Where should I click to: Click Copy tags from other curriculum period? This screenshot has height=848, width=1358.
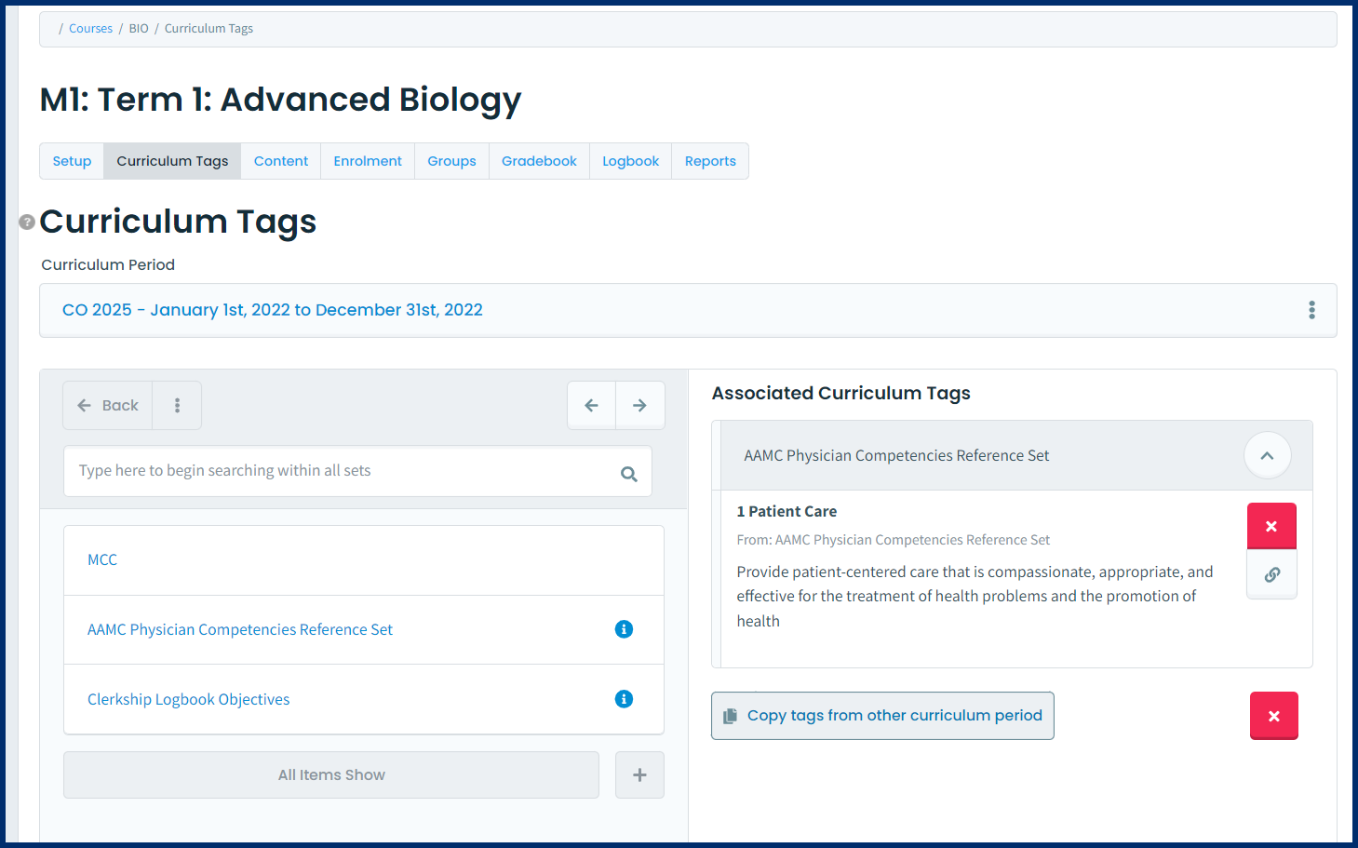click(x=881, y=716)
